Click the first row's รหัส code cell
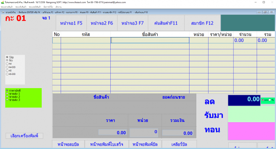Screen dimensions: 276x149 tap(86, 40)
